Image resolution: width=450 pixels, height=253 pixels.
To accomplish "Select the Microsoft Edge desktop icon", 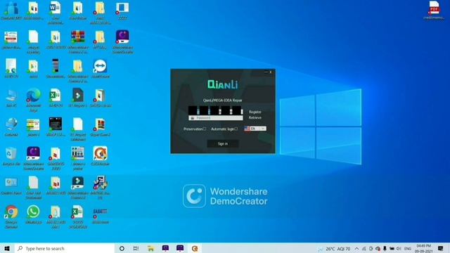I will [33, 100].
